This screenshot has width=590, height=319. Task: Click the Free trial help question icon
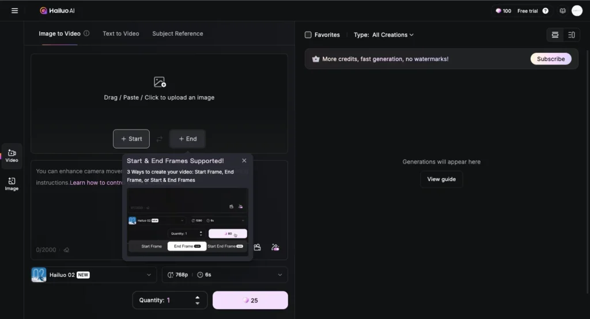click(545, 11)
